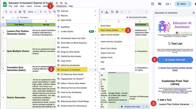Check cloud save status icon

[66, 3]
